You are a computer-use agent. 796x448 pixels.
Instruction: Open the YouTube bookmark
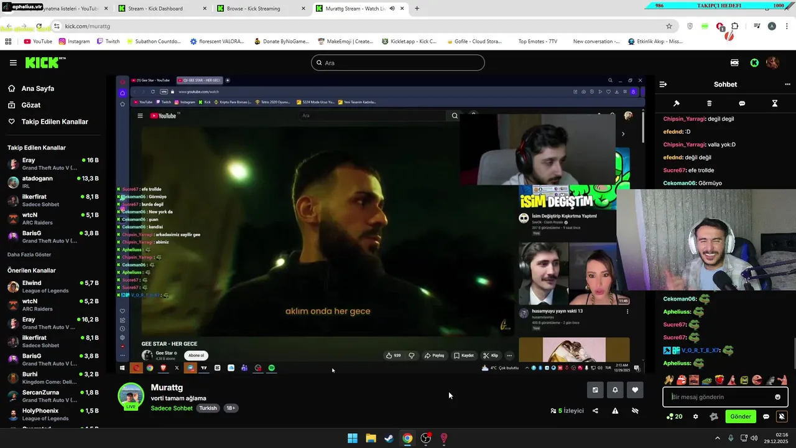click(x=38, y=42)
